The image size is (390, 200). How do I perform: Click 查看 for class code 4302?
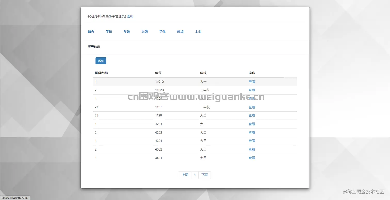click(x=252, y=149)
